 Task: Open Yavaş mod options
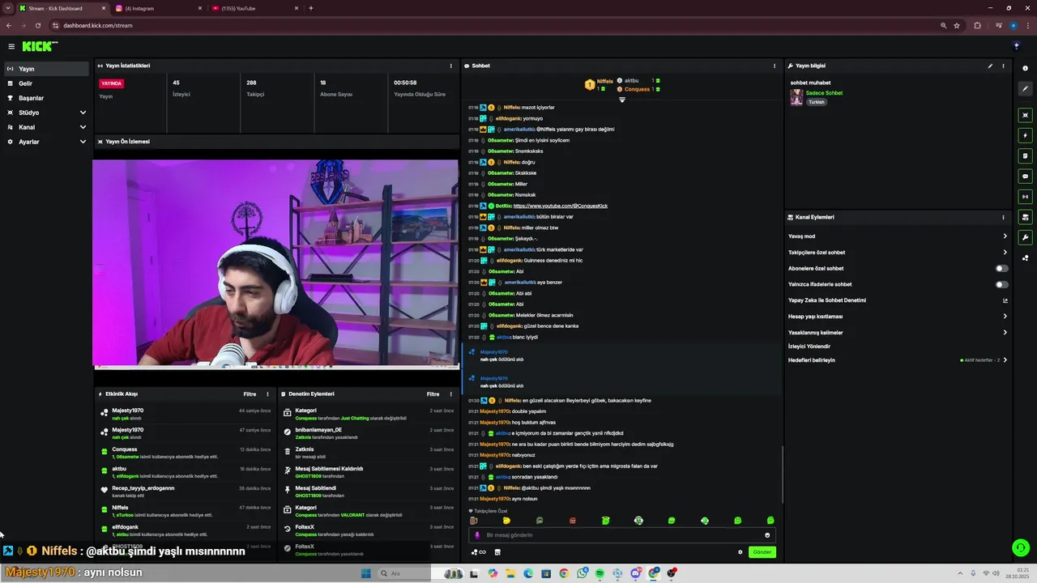click(898, 236)
